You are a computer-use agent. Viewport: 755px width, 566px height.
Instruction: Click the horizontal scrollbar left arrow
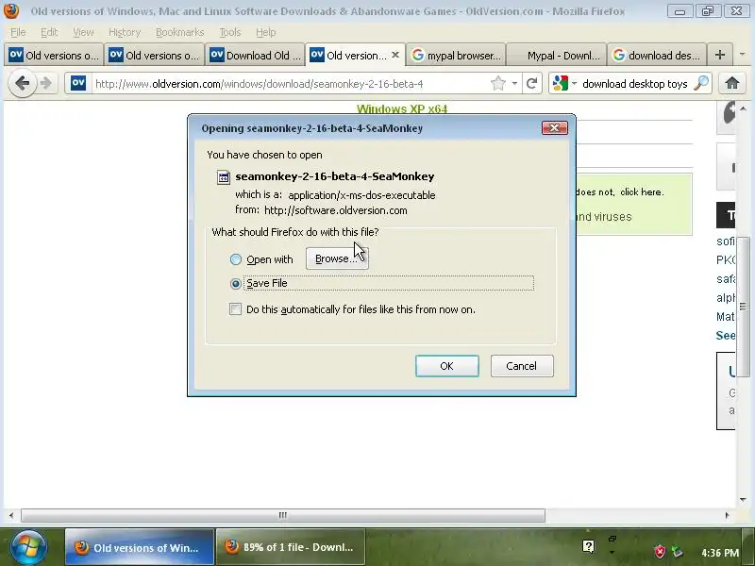(11, 515)
